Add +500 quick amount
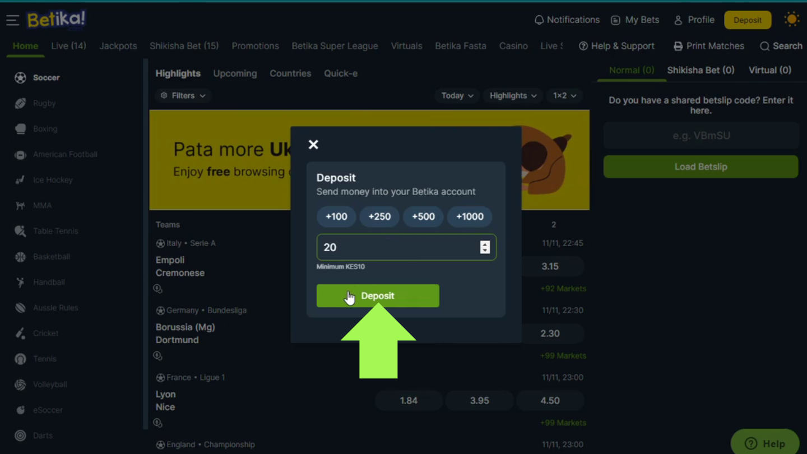The width and height of the screenshot is (807, 454). [x=423, y=217]
